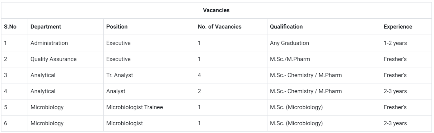Select vacancies count 4 for Tr. Analyst
The width and height of the screenshot is (434, 133).
[200, 75]
